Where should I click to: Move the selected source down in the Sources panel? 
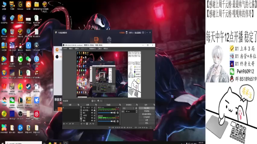(x=93, y=124)
